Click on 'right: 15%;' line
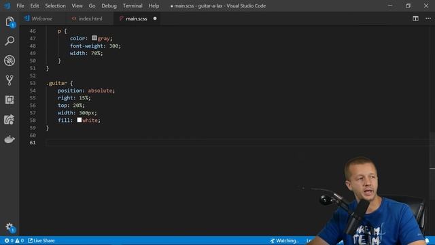The height and width of the screenshot is (245, 435). 74,98
